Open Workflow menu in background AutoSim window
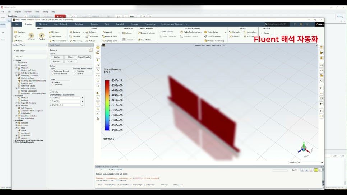Screen dimensions: 347x195 tap(28, 12)
